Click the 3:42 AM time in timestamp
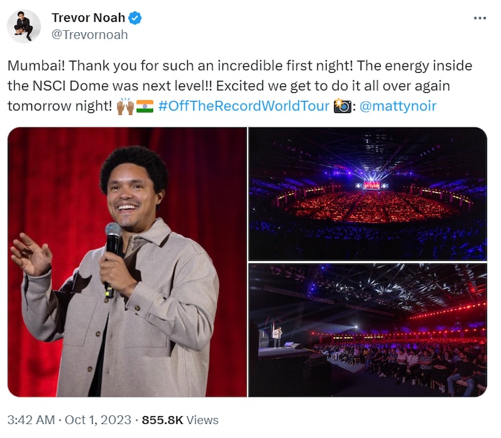 (x=29, y=420)
